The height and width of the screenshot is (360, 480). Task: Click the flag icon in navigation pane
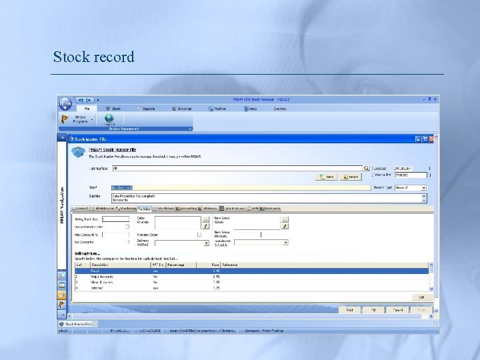tap(62, 305)
